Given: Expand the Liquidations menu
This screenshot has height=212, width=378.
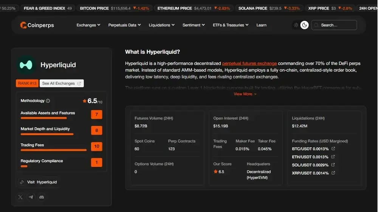Looking at the screenshot, I should click(x=161, y=25).
